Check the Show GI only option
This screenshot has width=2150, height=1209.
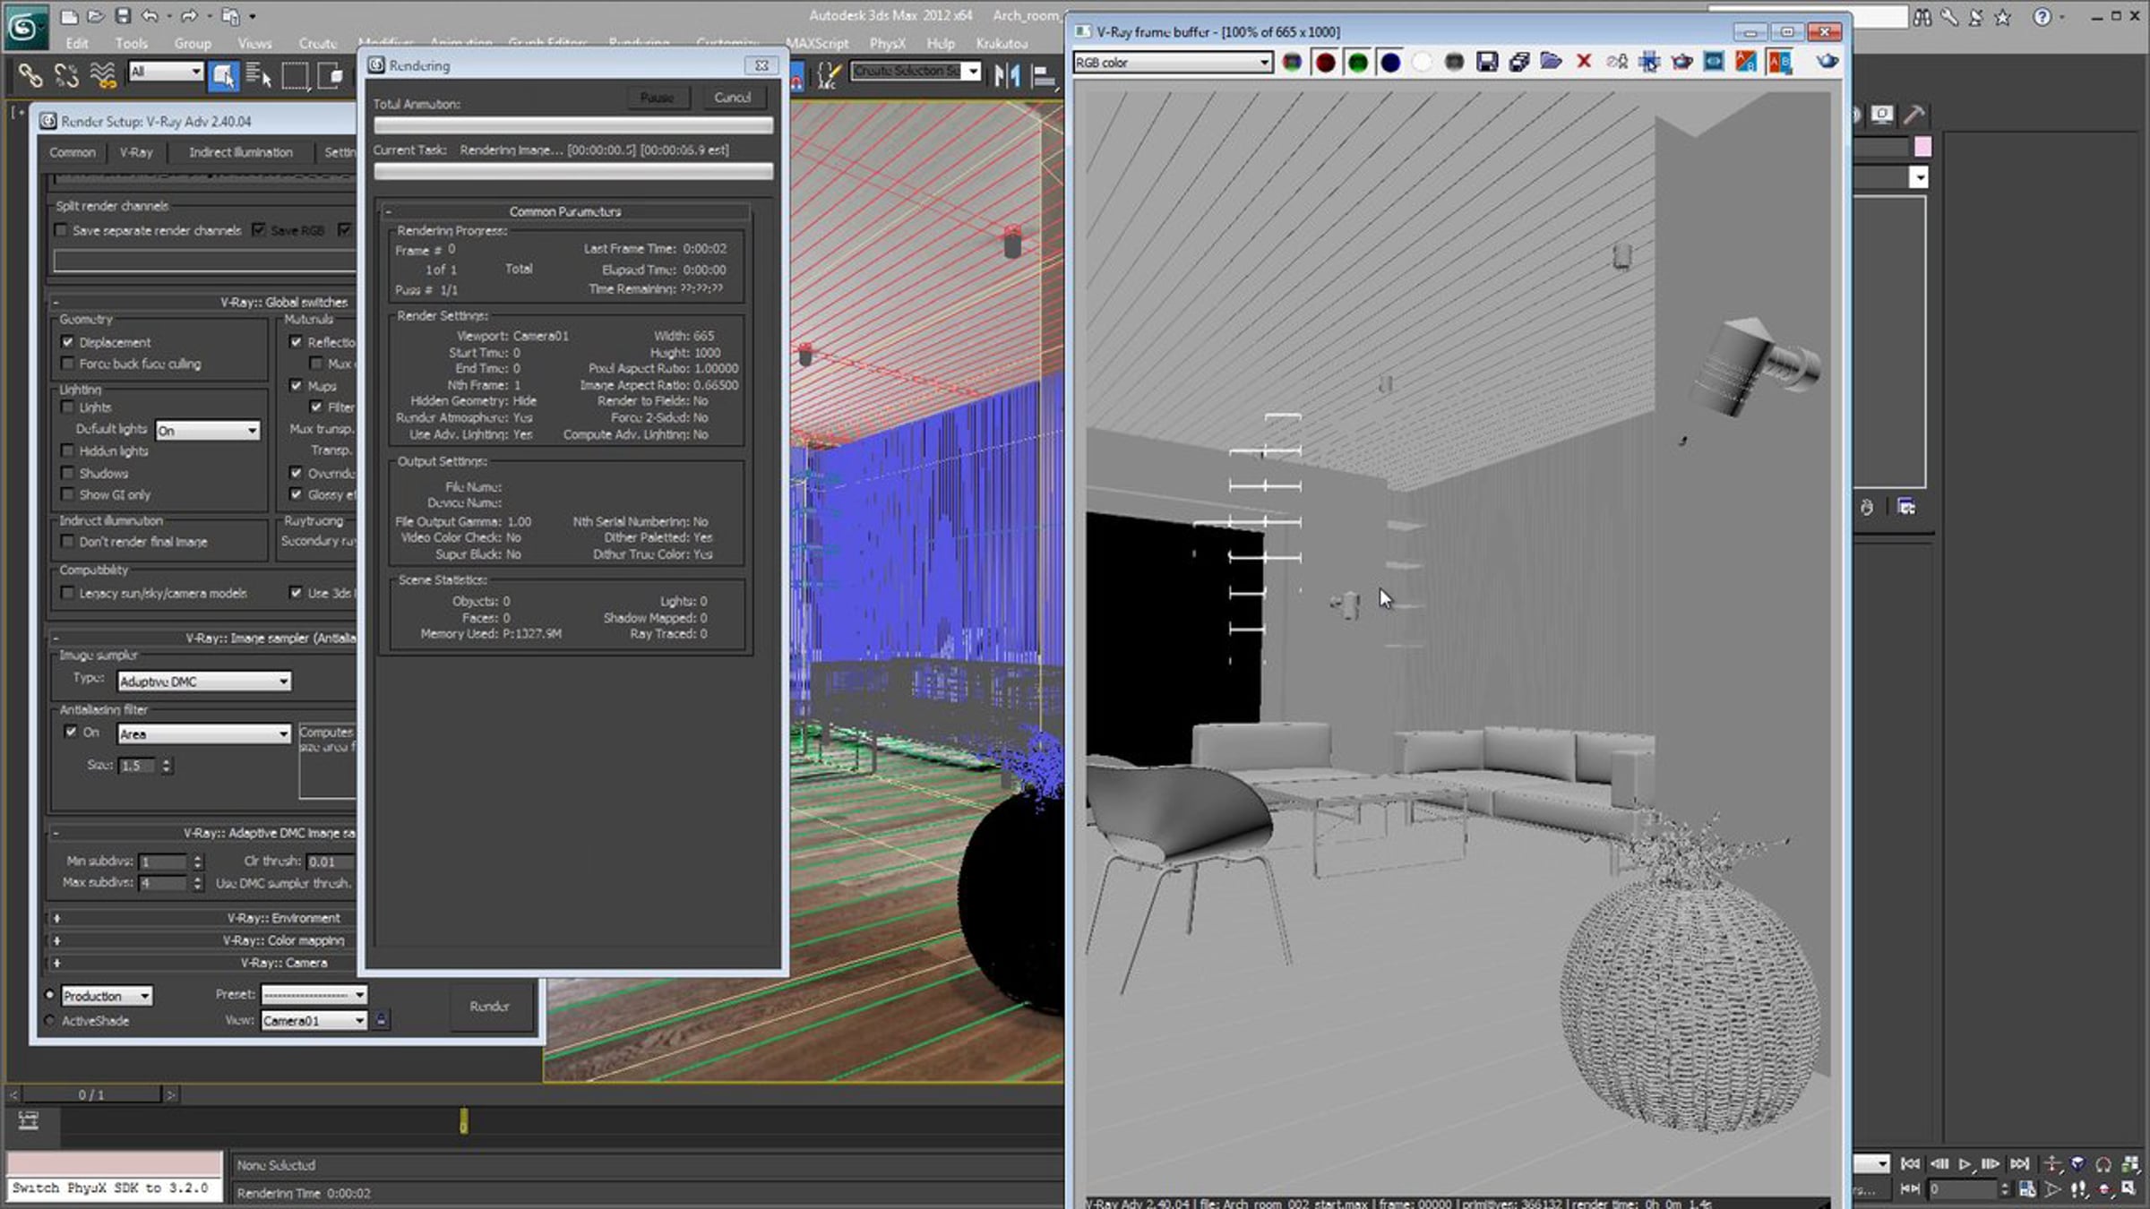pos(67,494)
